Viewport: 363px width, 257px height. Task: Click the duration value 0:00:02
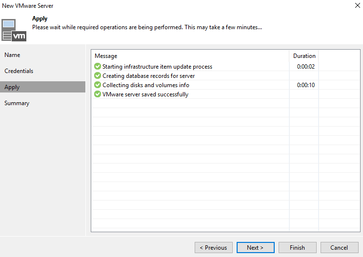306,67
